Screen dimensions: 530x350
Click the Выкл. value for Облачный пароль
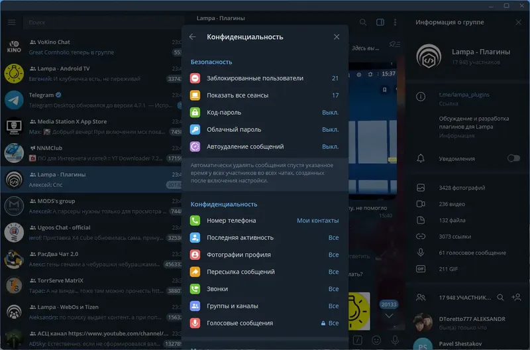[x=330, y=129]
